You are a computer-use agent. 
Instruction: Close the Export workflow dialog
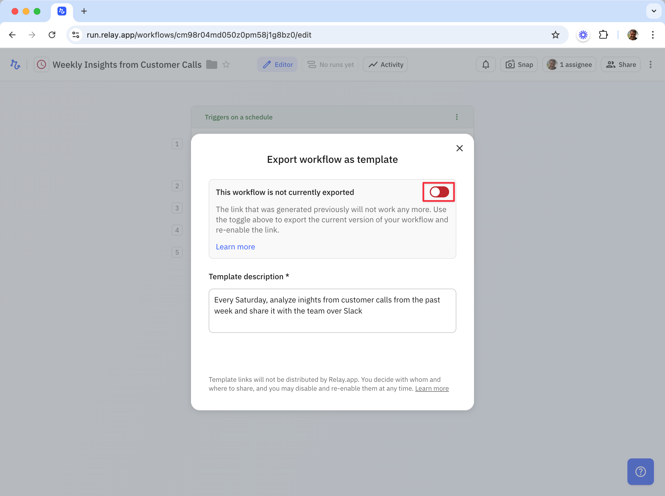click(459, 148)
